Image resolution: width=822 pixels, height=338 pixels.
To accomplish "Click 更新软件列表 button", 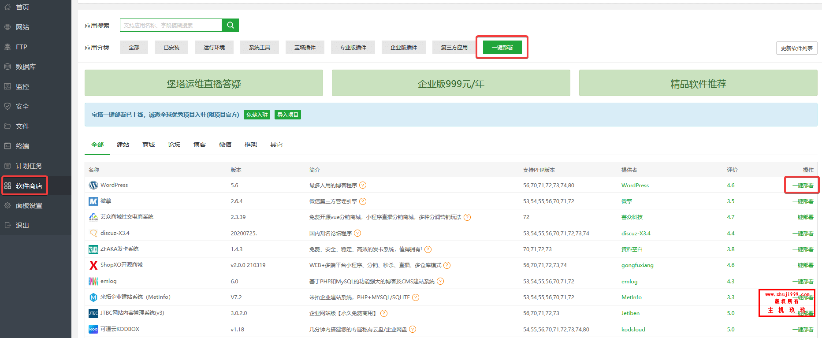I will tap(797, 48).
